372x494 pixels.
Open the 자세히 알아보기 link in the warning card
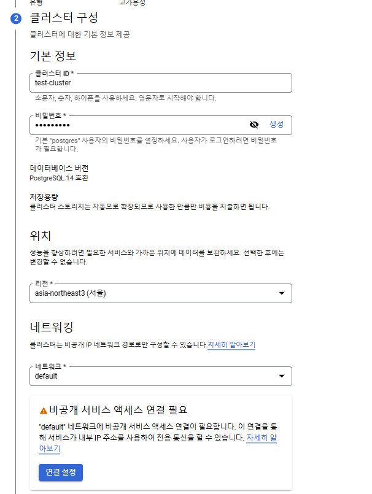[261, 438]
